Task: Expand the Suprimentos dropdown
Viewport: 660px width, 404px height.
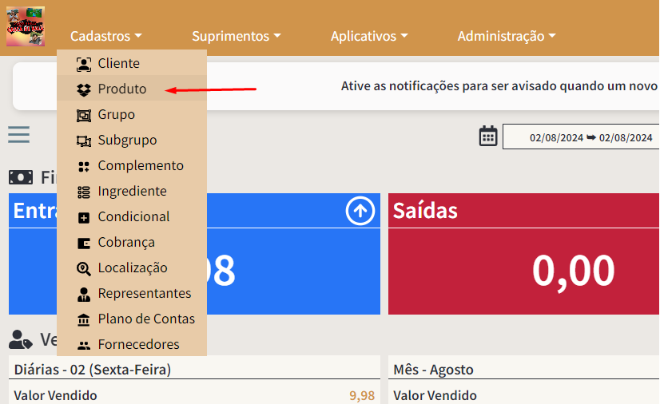Action: (236, 36)
